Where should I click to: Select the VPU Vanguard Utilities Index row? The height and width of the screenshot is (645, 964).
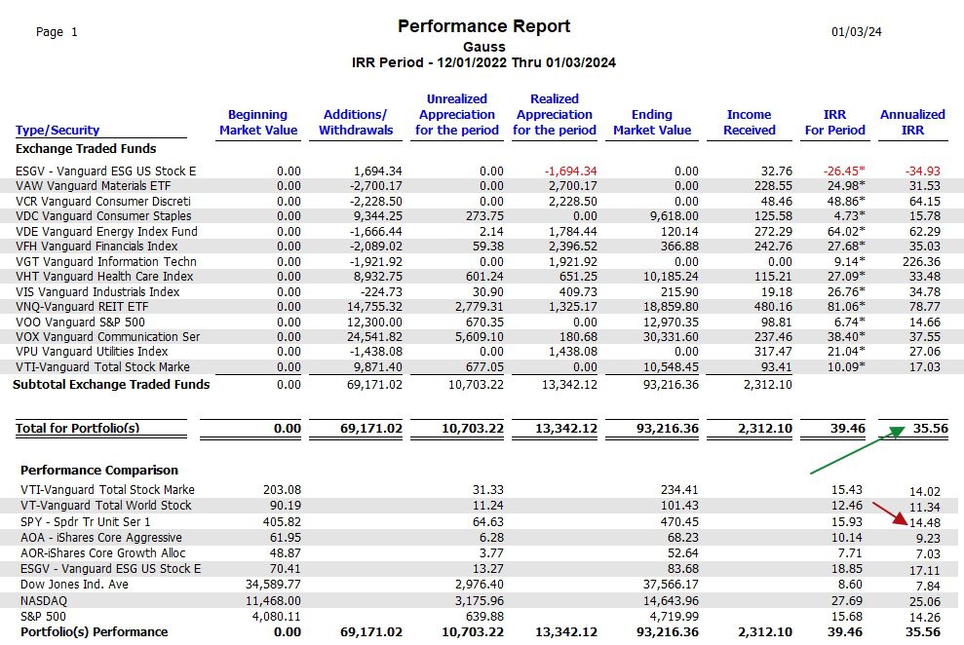pyautogui.click(x=482, y=352)
